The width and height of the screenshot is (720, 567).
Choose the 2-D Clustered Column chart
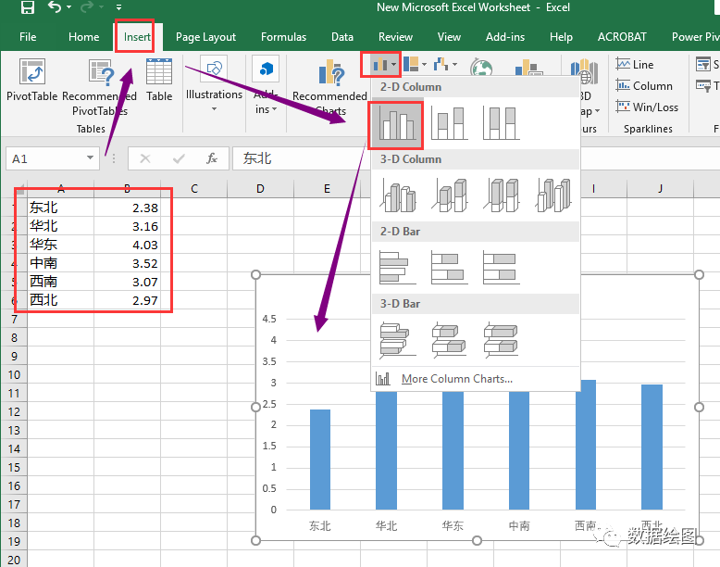point(396,124)
